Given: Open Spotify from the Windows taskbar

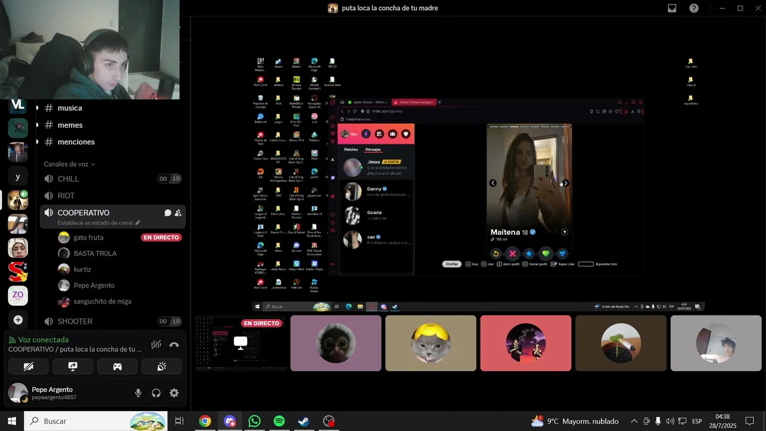Looking at the screenshot, I should pos(279,421).
